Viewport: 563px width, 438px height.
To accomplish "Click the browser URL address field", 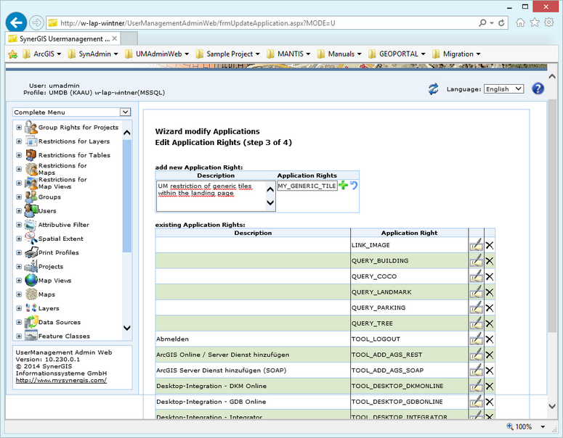I will click(262, 23).
